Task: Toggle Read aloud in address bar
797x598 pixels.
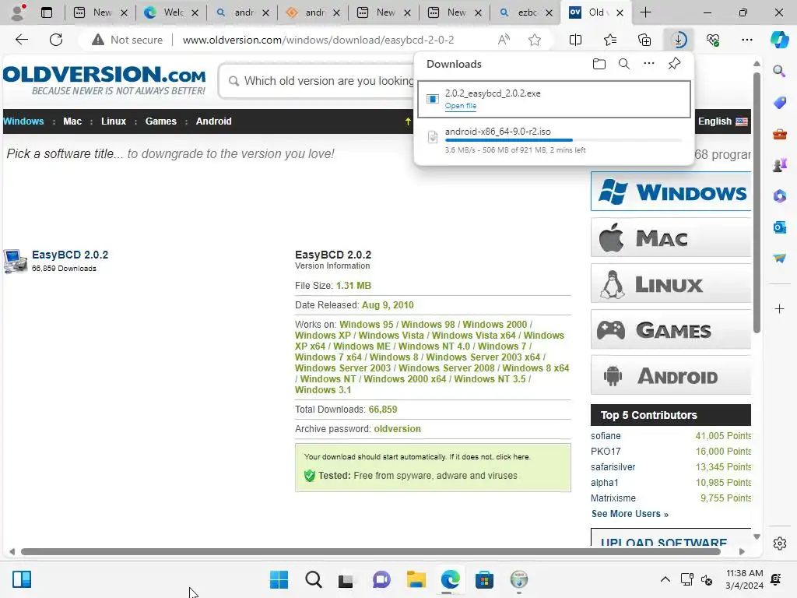Action: [504, 40]
